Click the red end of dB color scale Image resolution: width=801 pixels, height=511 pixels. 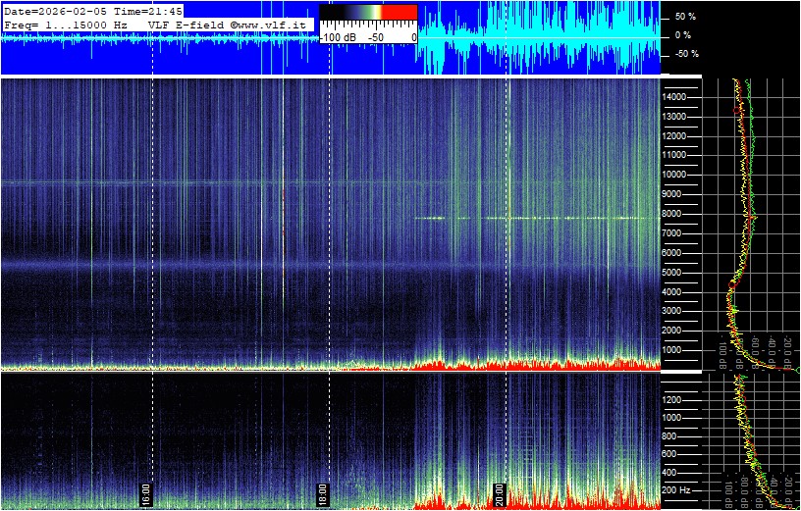coord(399,13)
